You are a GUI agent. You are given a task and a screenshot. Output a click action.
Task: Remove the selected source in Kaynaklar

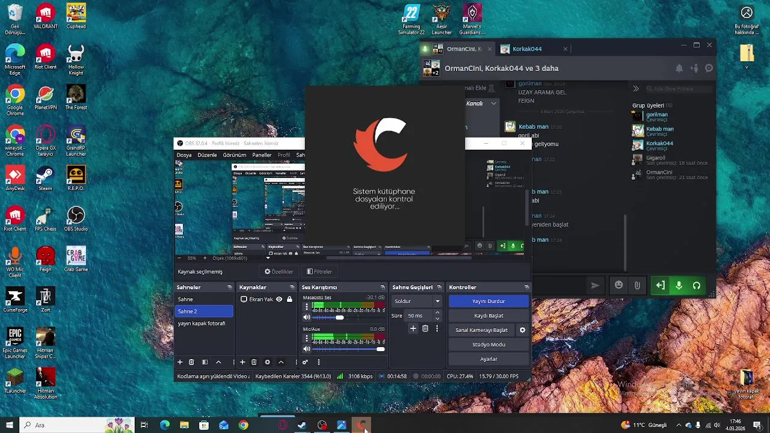point(254,362)
